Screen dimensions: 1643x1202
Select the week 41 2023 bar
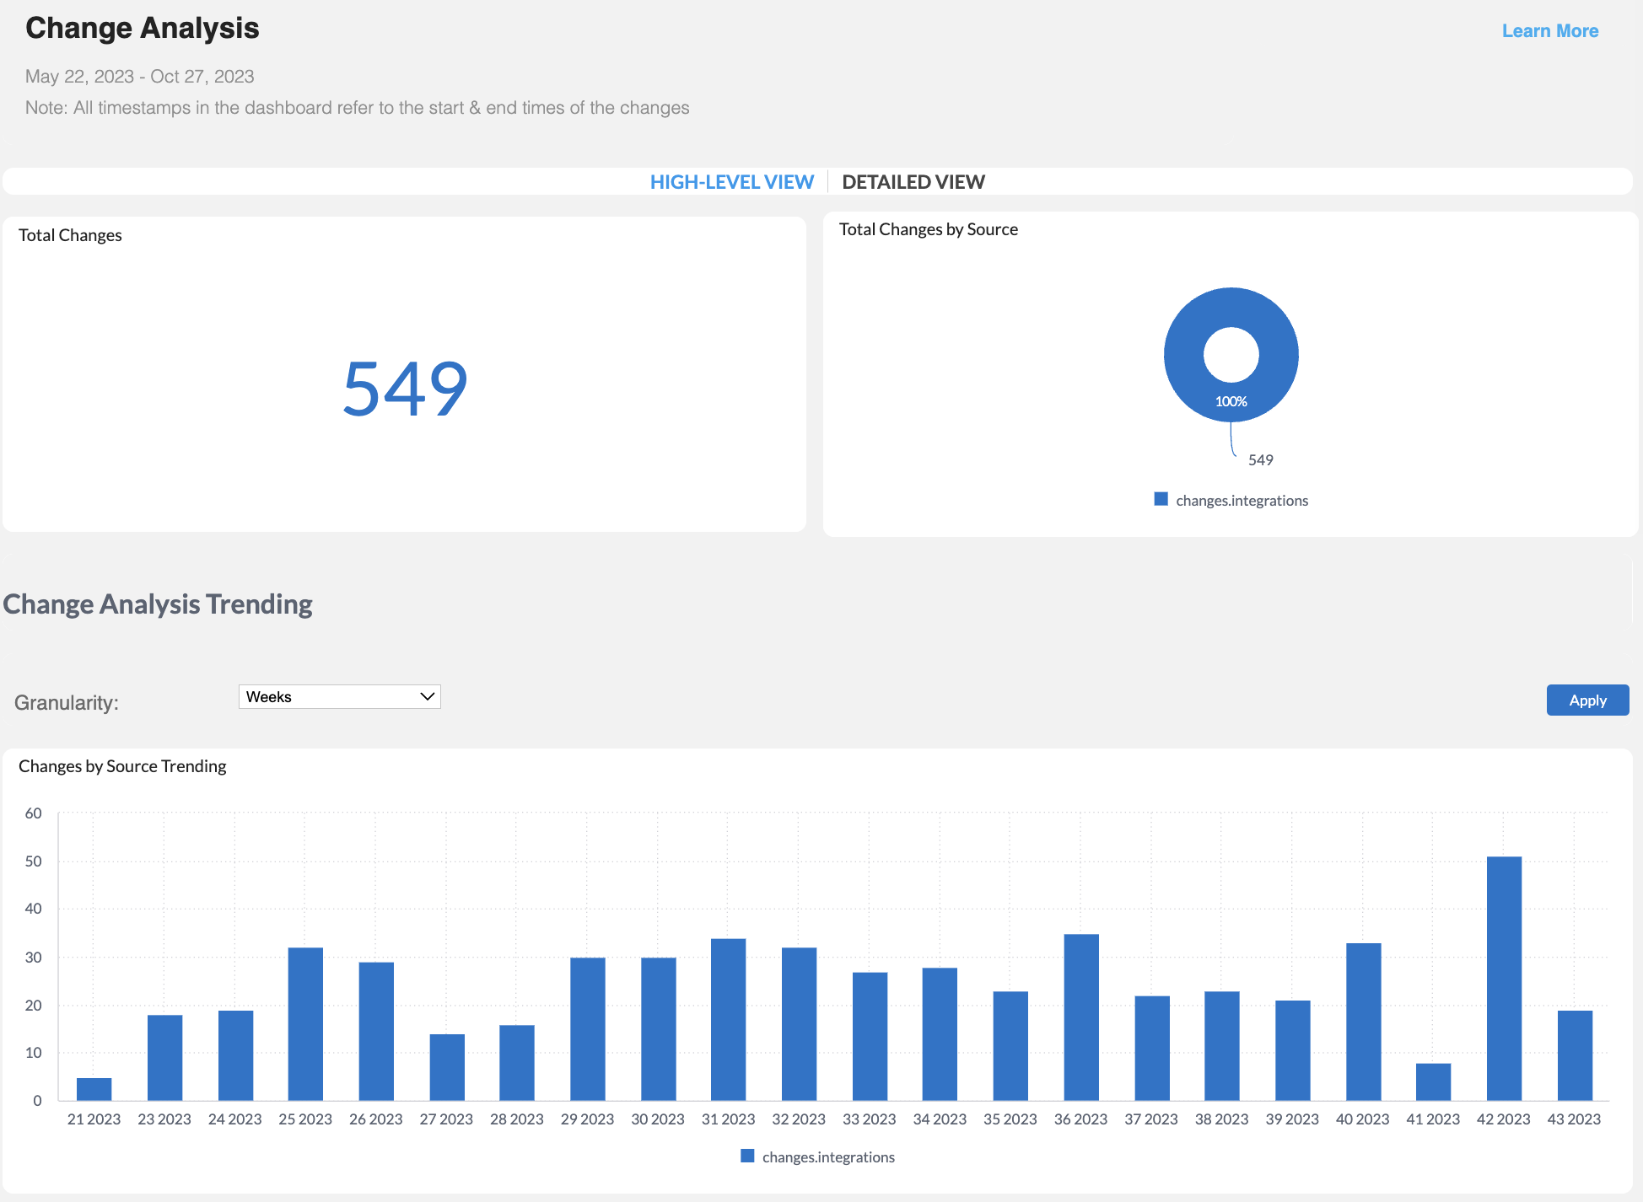point(1433,1081)
